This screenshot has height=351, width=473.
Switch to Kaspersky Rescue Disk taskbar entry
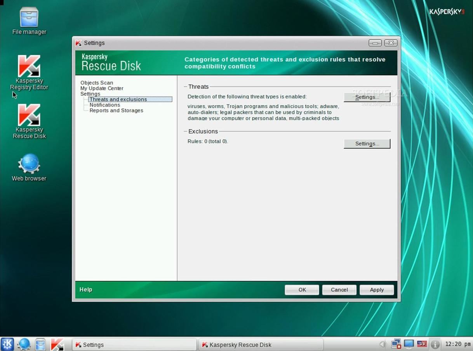261,345
